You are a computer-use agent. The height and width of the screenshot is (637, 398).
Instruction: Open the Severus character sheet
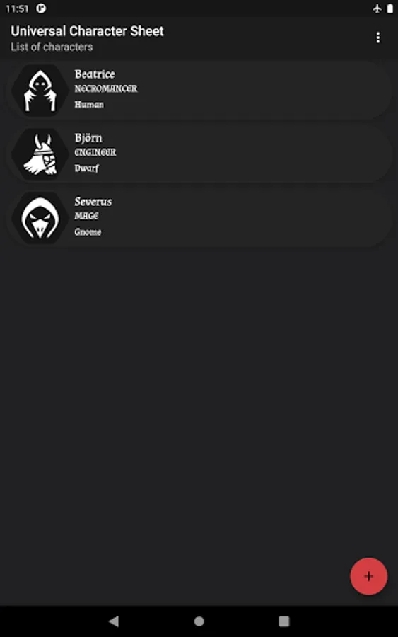click(x=199, y=218)
